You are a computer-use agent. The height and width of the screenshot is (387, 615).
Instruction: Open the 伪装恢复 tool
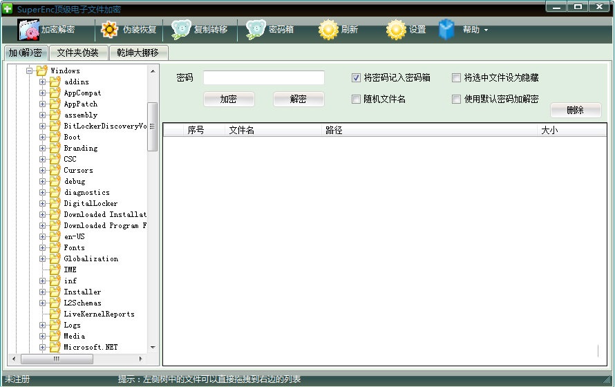(110, 30)
